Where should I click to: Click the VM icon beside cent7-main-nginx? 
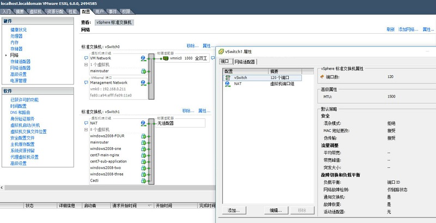tap(143, 155)
